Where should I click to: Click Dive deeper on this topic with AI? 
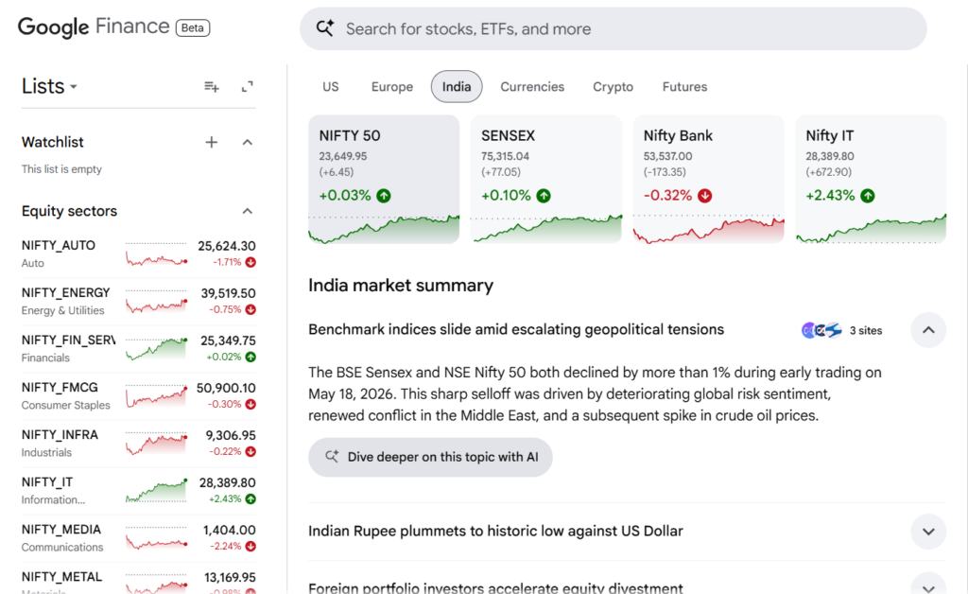[x=430, y=457]
